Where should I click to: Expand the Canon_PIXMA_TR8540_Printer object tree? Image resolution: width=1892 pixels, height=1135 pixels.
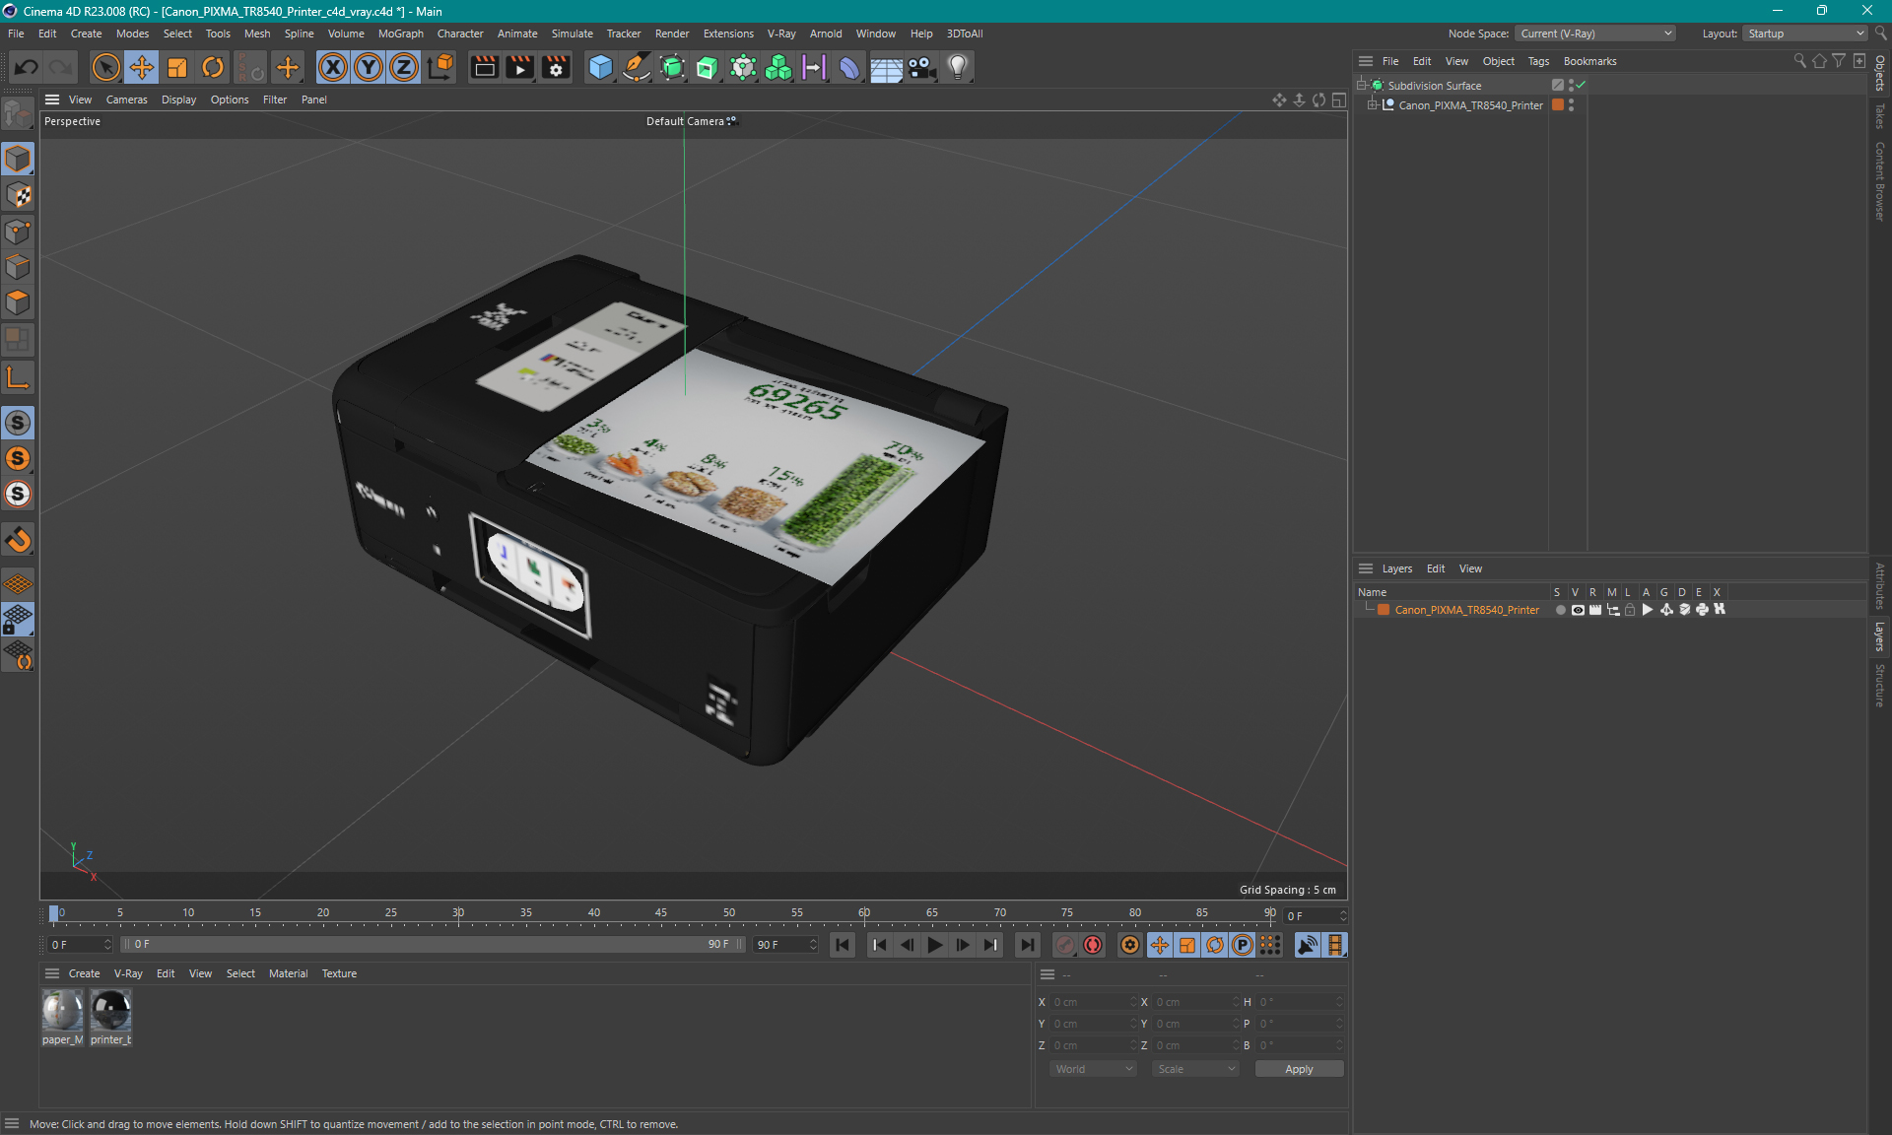click(1372, 105)
